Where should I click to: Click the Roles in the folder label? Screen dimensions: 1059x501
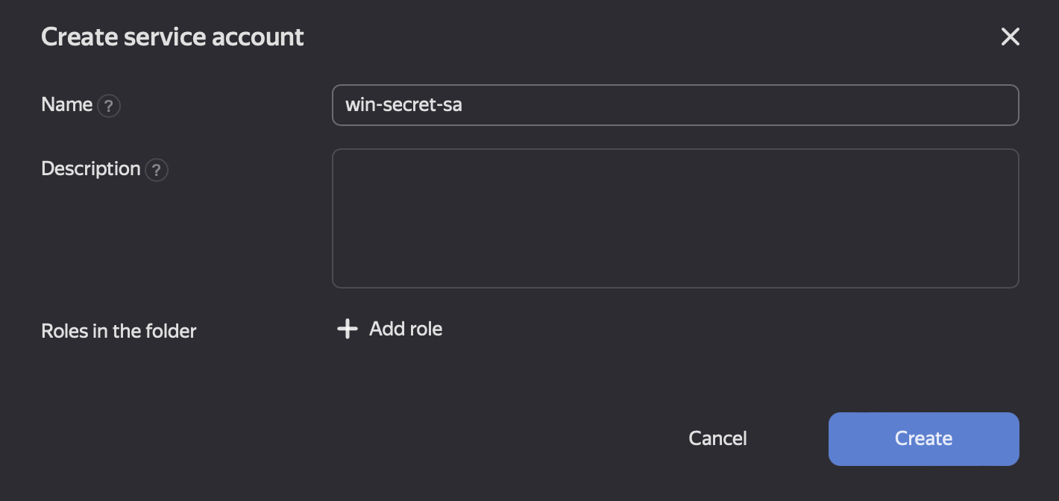click(119, 331)
